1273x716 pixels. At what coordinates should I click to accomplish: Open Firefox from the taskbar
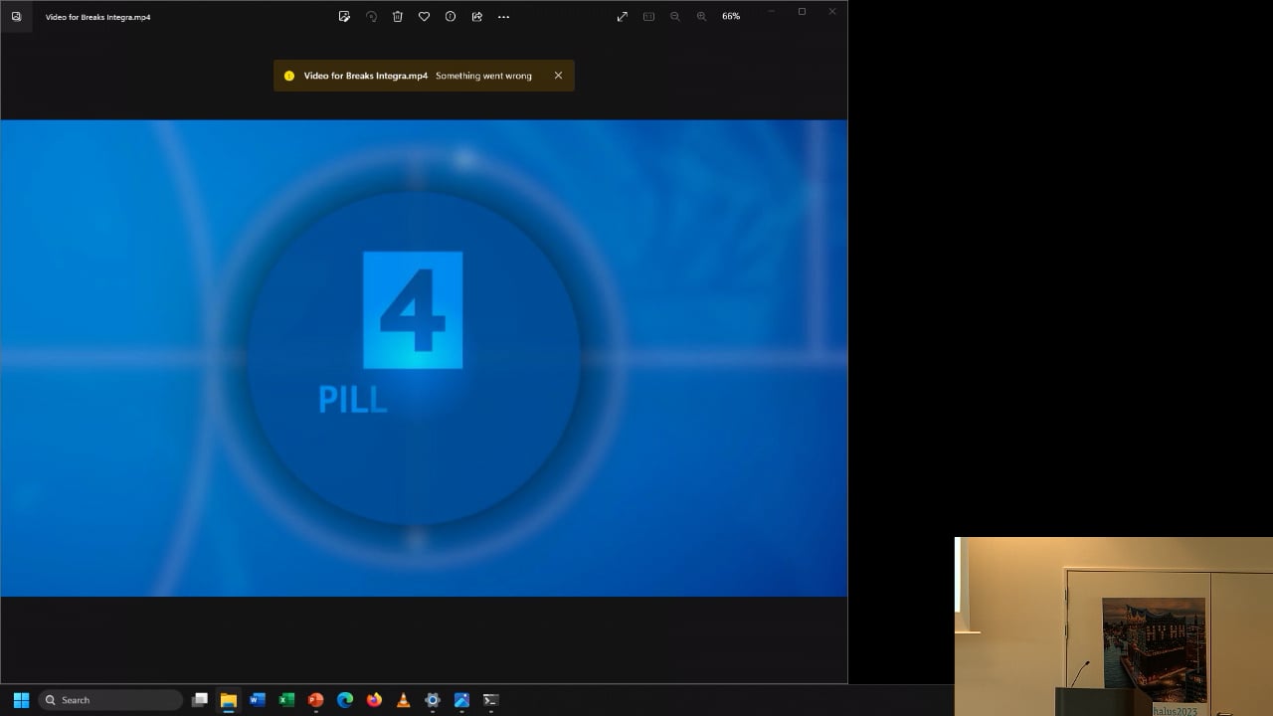374,700
